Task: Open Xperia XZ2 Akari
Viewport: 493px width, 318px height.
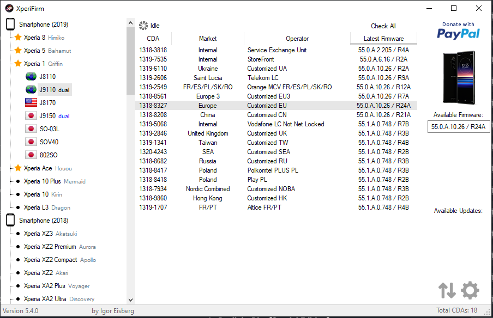Action: coord(46,273)
